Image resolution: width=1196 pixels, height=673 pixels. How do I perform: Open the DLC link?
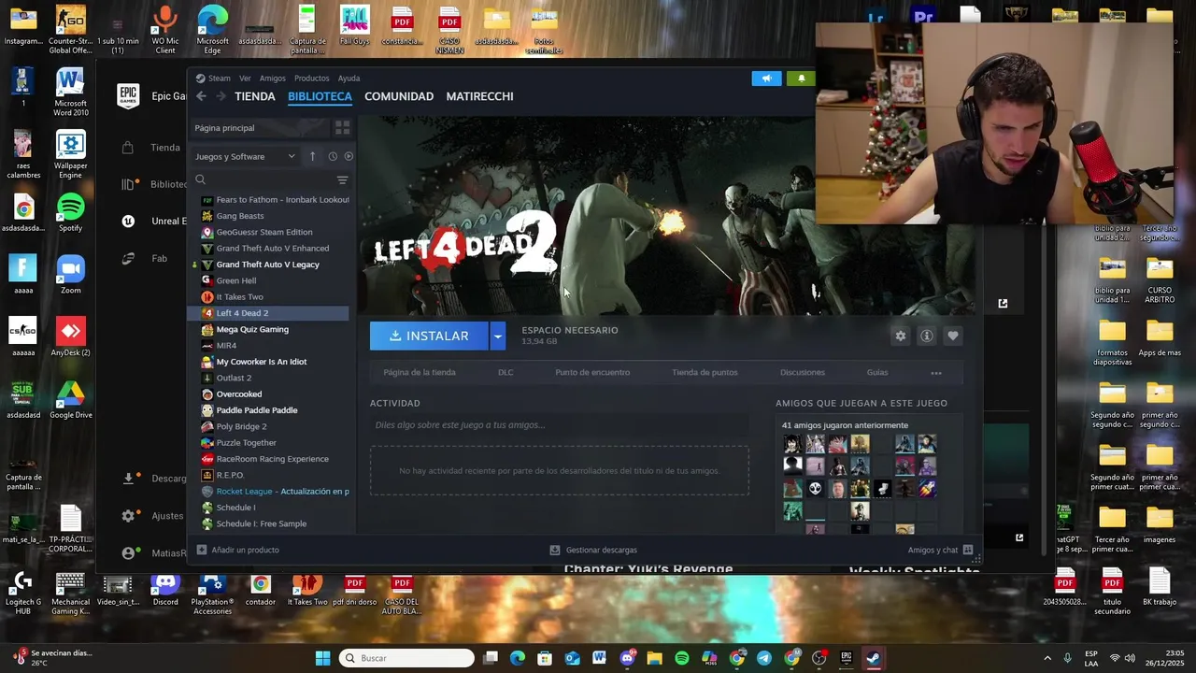(x=505, y=372)
